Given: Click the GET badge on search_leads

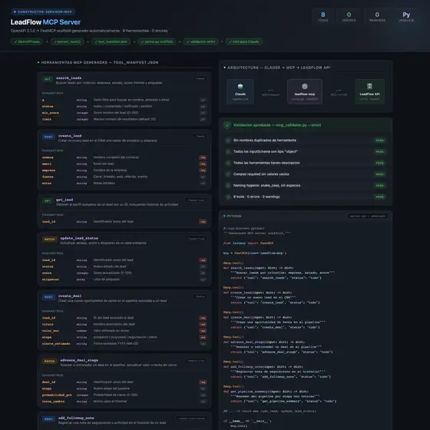Looking at the screenshot, I should pyautogui.click(x=48, y=79).
